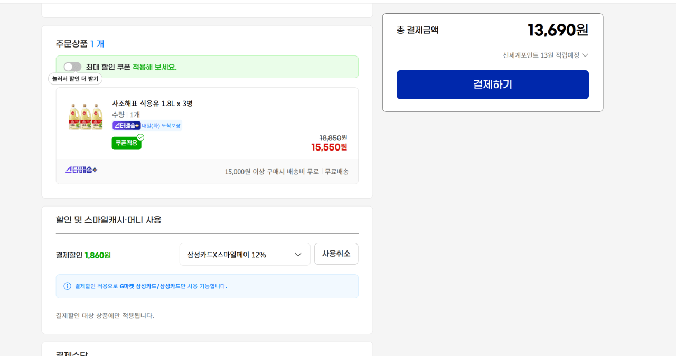
Task: Click the 눌러서 할인 더 받기 tooltip
Action: point(75,78)
